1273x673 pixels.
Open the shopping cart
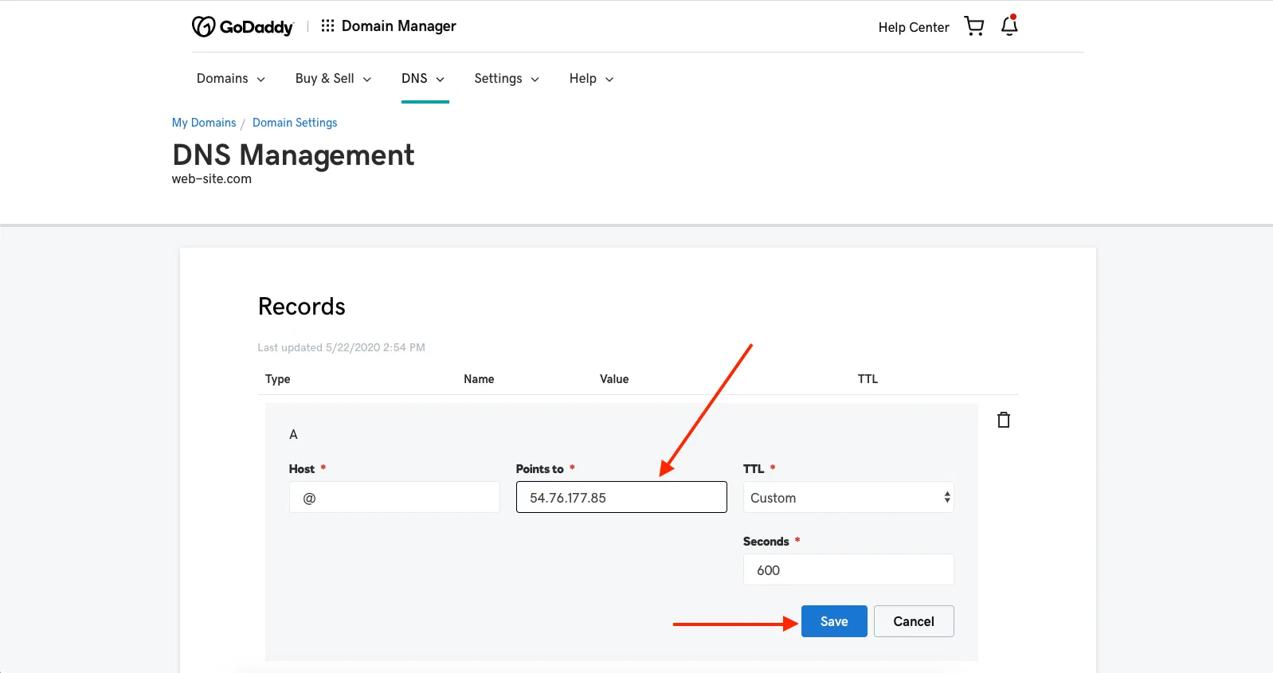[973, 26]
